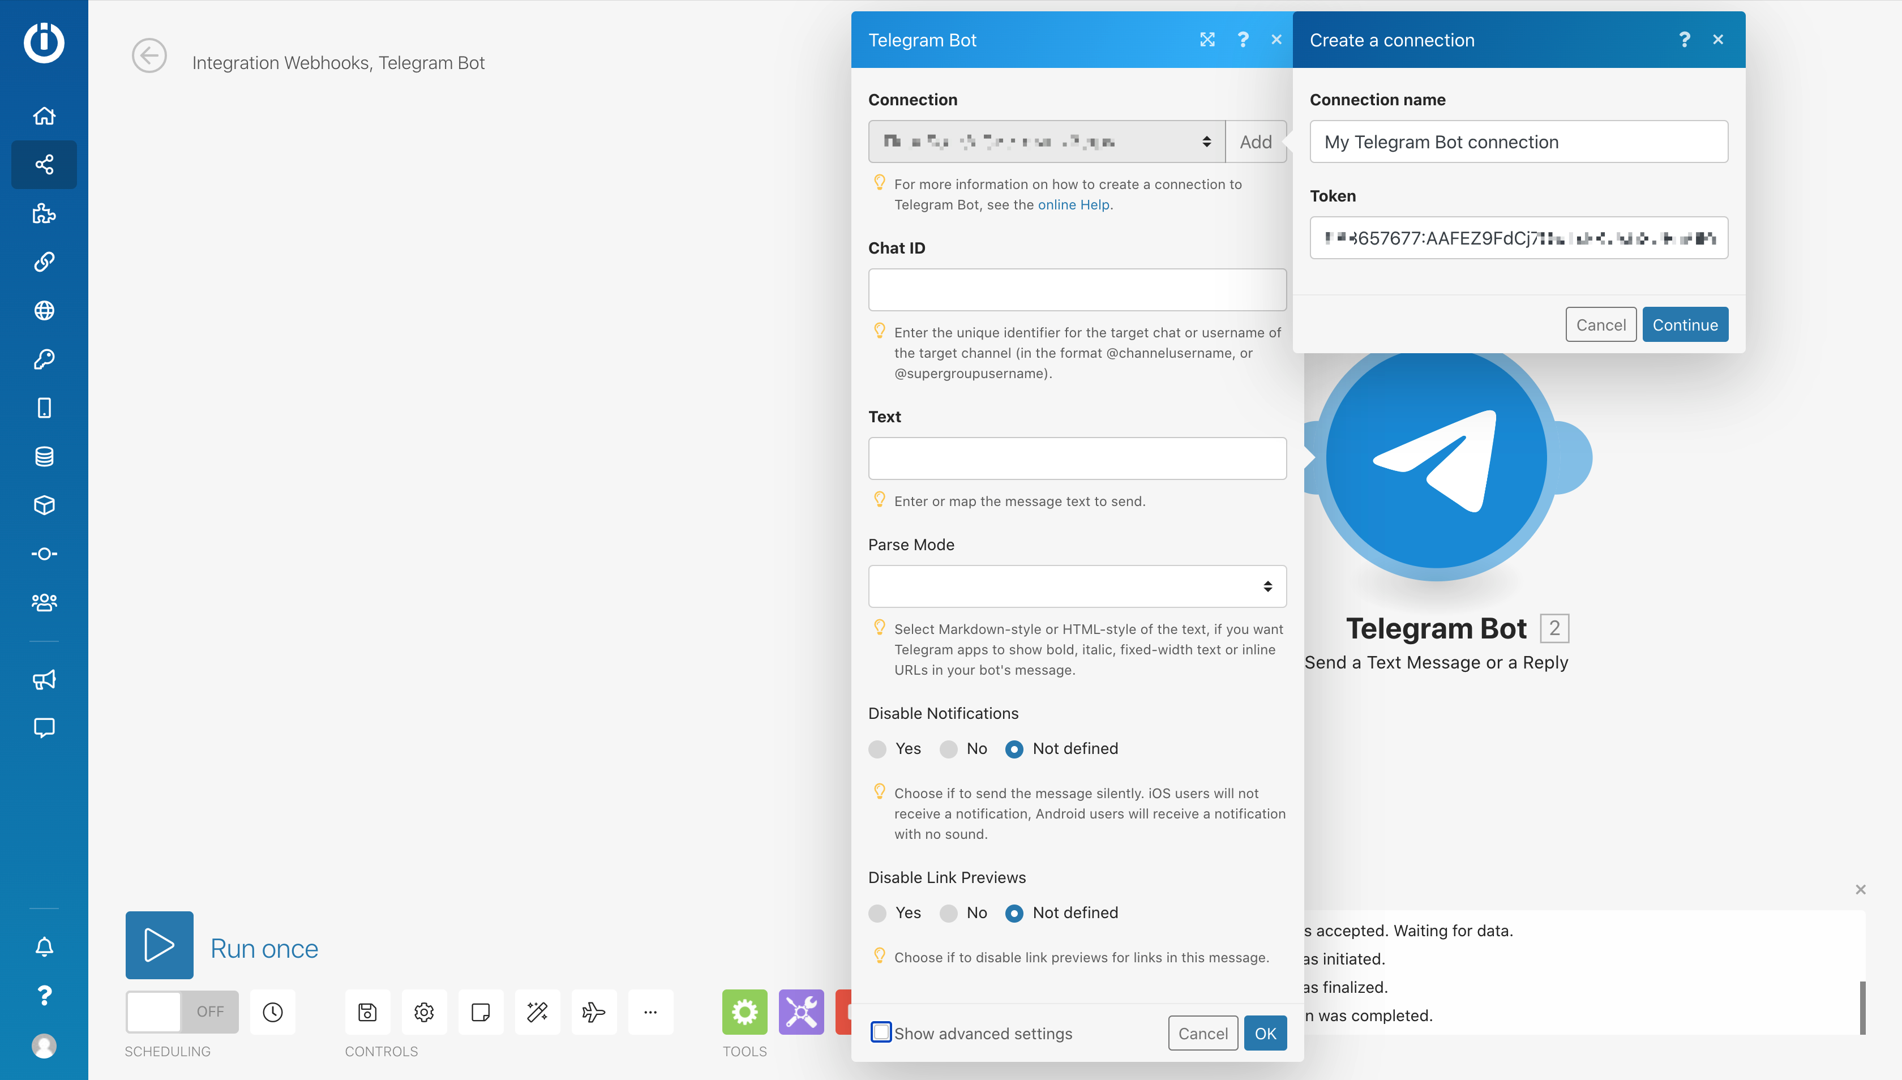The height and width of the screenshot is (1080, 1902).
Task: Focus the Text message input field
Action: coord(1077,458)
